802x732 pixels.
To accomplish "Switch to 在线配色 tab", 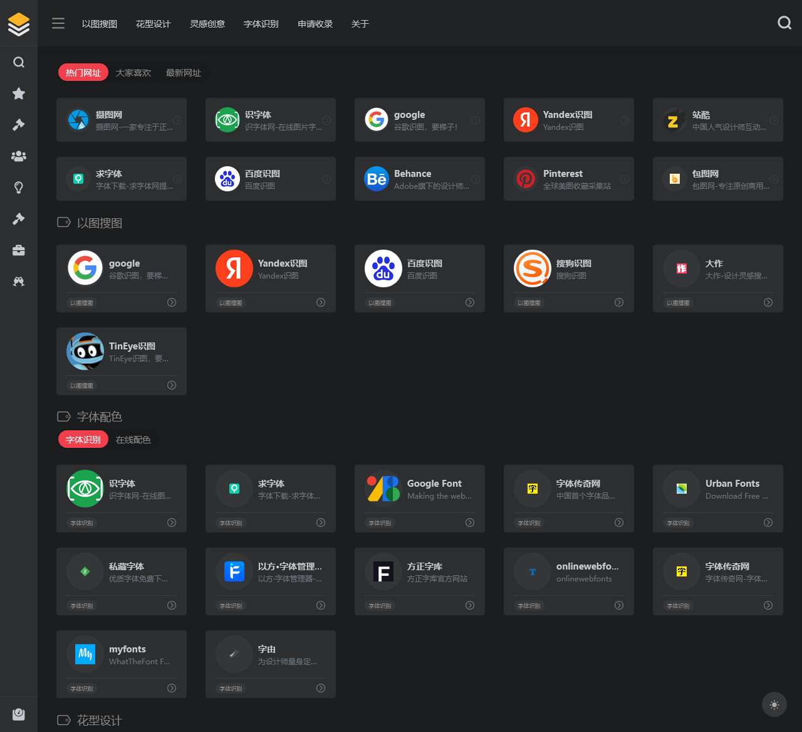I will pos(133,440).
